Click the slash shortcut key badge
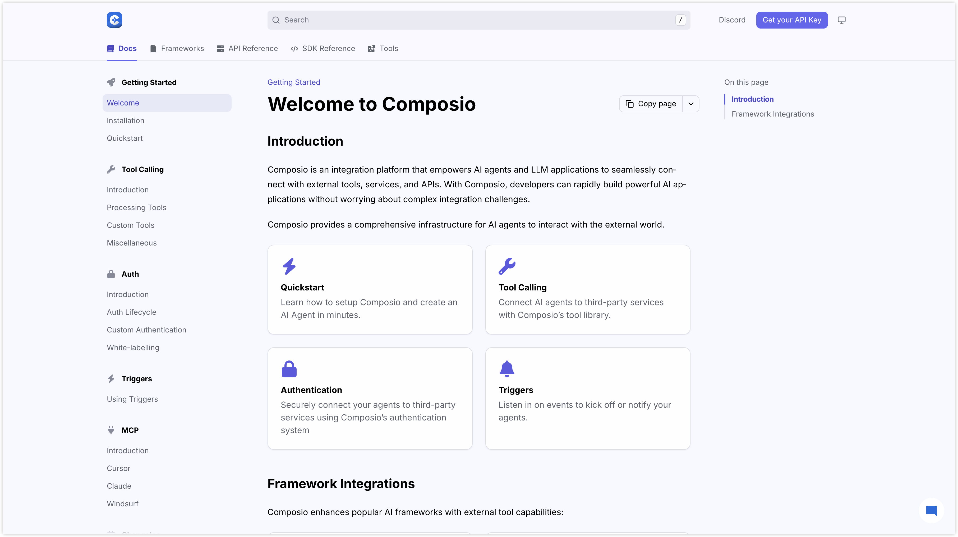The height and width of the screenshot is (537, 958). [x=680, y=20]
